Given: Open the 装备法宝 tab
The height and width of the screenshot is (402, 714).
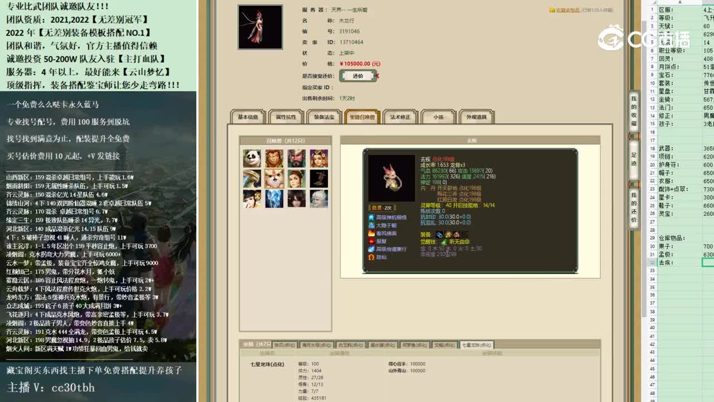Looking at the screenshot, I should point(324,117).
